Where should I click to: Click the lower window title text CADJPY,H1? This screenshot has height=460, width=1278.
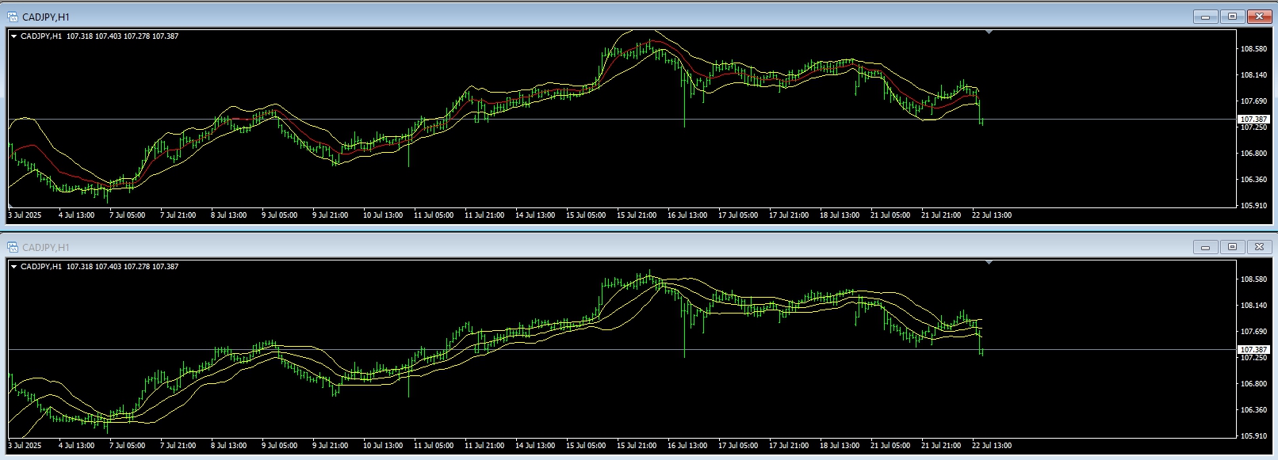point(46,247)
